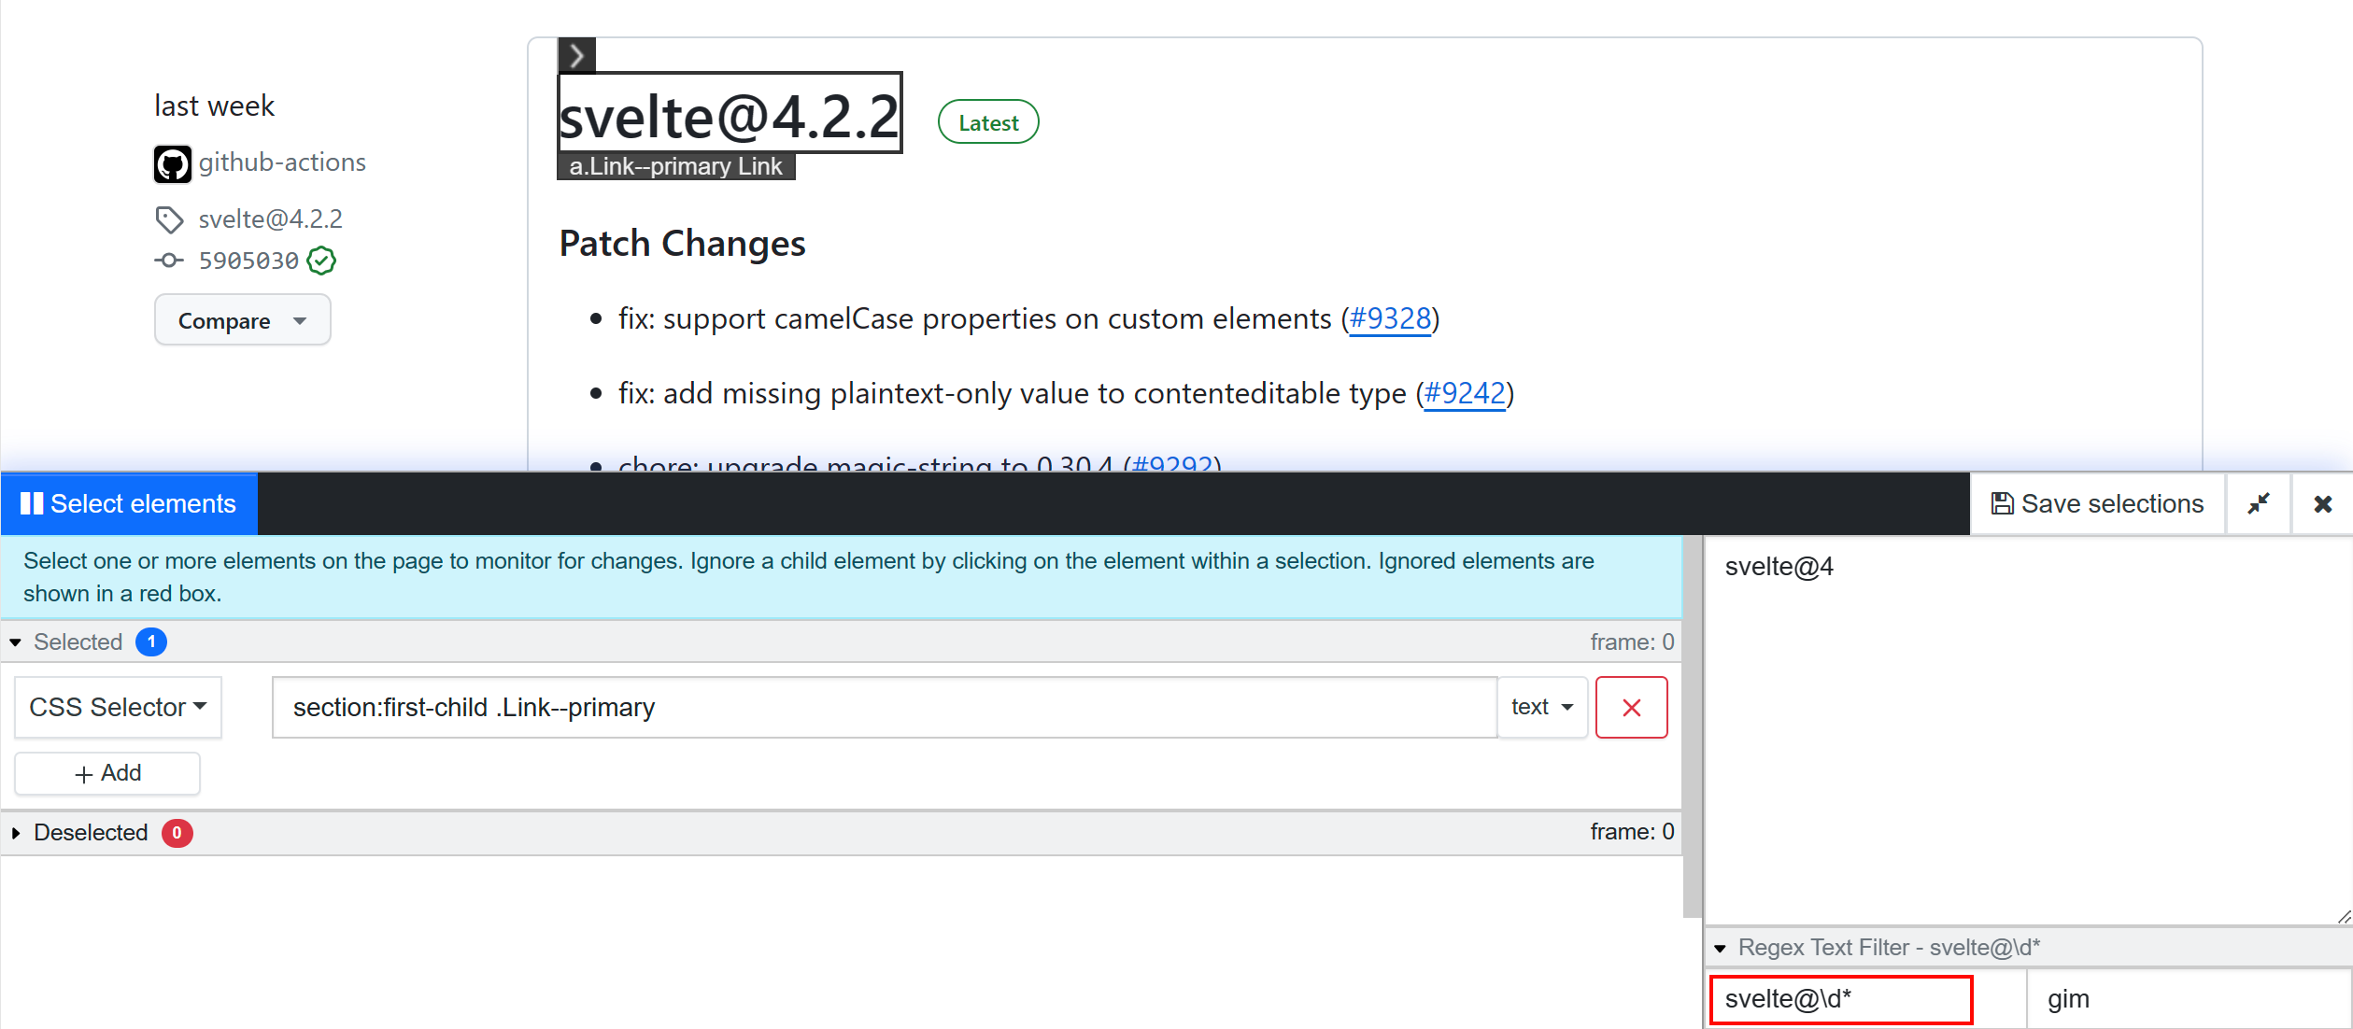Click the + Add selector button
The height and width of the screenshot is (1029, 2353).
click(x=107, y=773)
